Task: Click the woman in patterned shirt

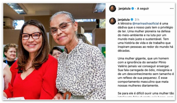Action: click(77, 57)
